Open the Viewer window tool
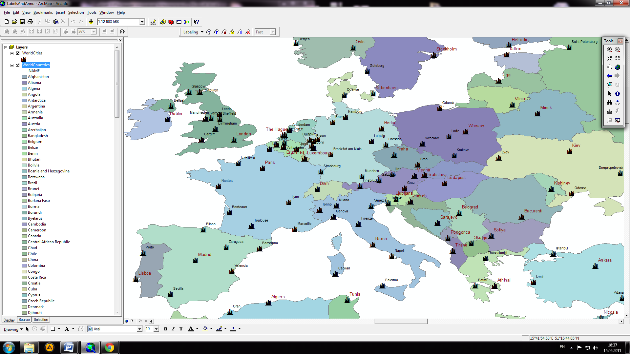The width and height of the screenshot is (630, 354). point(617,120)
